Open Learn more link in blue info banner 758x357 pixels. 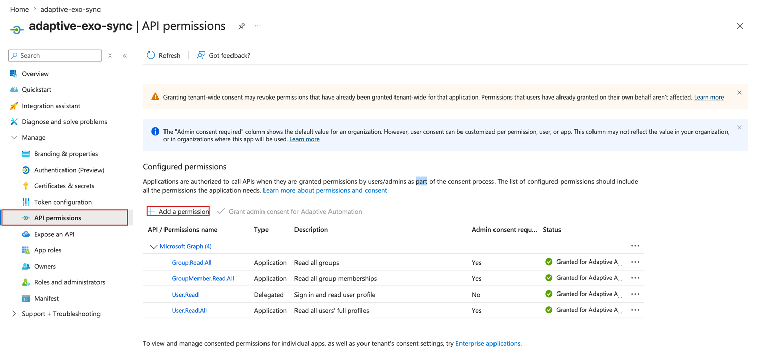click(305, 139)
